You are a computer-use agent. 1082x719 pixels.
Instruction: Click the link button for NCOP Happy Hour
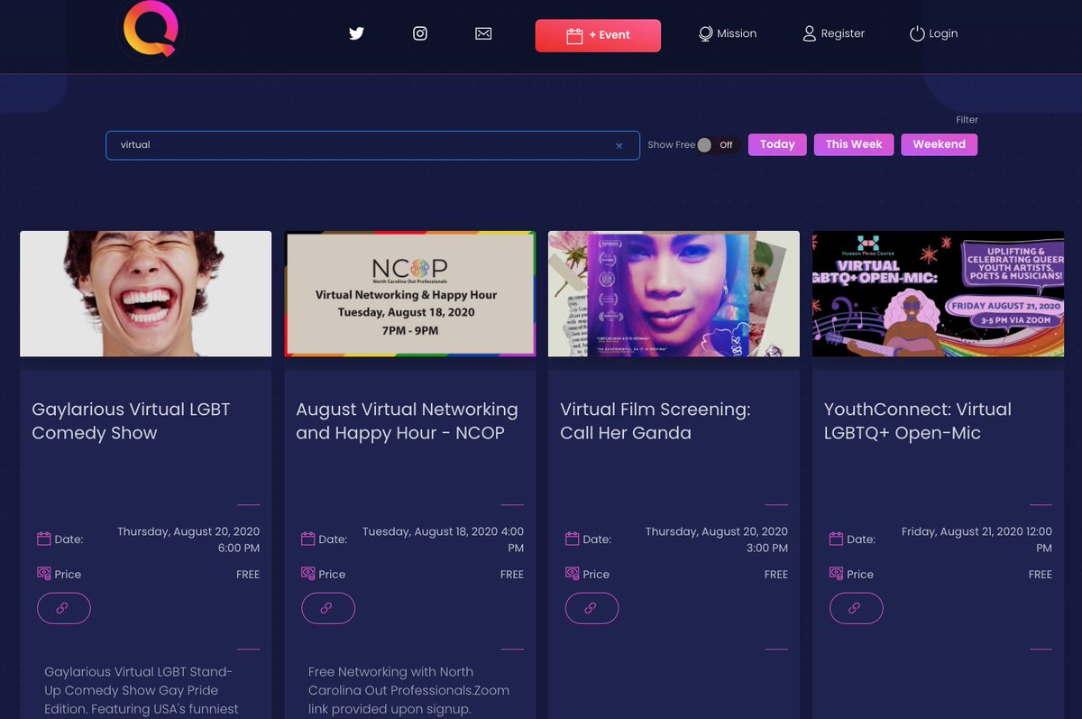[x=328, y=608]
